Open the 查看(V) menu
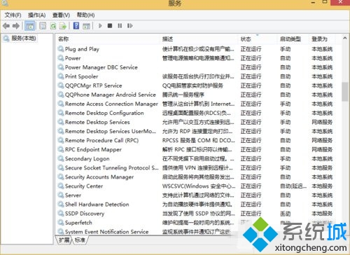The image size is (350, 255). 61,15
